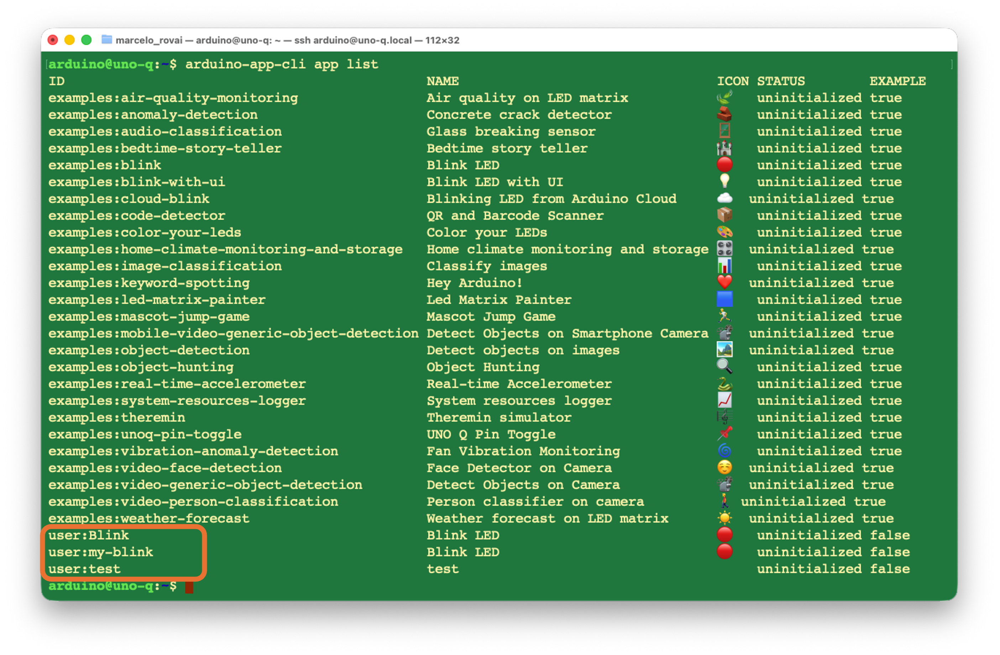The image size is (1000, 655).
Task: Select the 'Real-time Accelerometer' app name
Action: [519, 384]
